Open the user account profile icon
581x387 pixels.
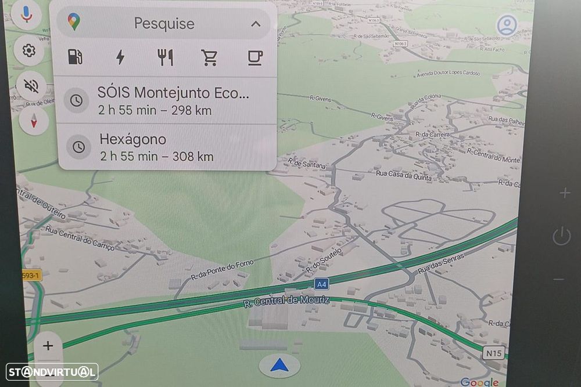point(507,25)
